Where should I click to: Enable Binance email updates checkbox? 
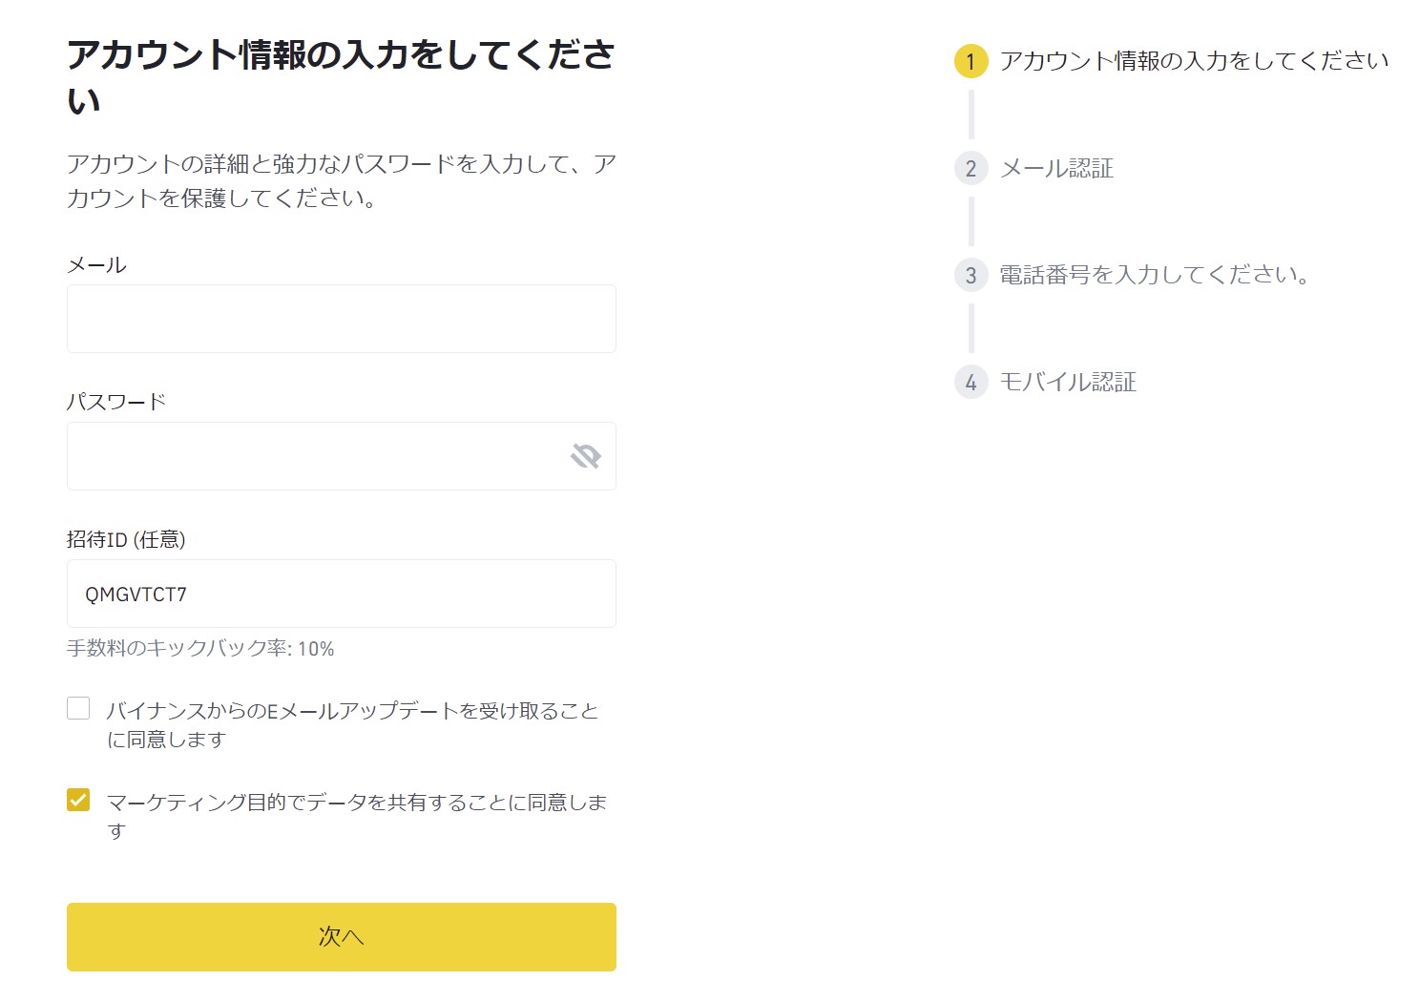(x=78, y=708)
